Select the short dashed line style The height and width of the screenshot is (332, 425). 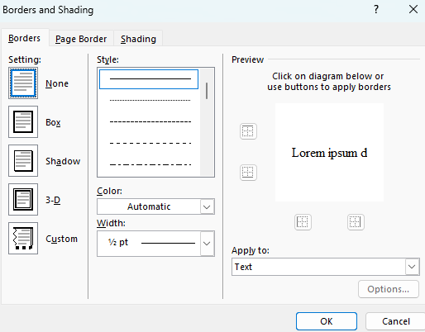150,121
